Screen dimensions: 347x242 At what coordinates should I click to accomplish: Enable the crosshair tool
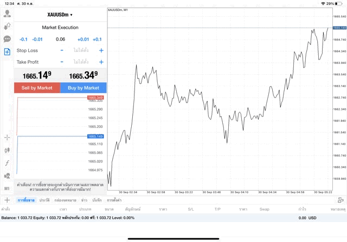pos(7,138)
